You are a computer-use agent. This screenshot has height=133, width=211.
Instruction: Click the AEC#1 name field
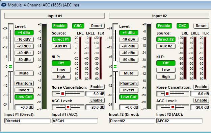[x=75, y=121]
